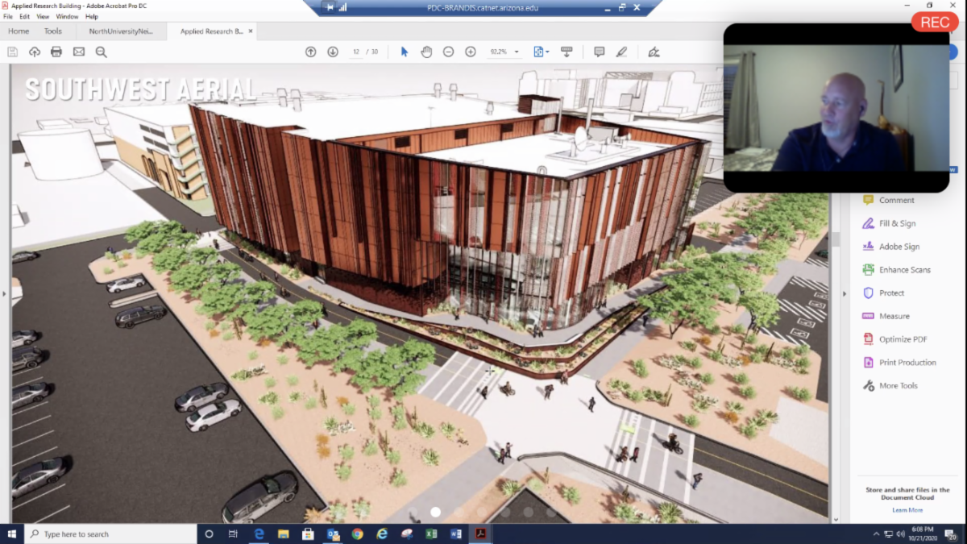Screen dimensions: 967x544
Task: Click the current page number field
Action: click(x=355, y=52)
